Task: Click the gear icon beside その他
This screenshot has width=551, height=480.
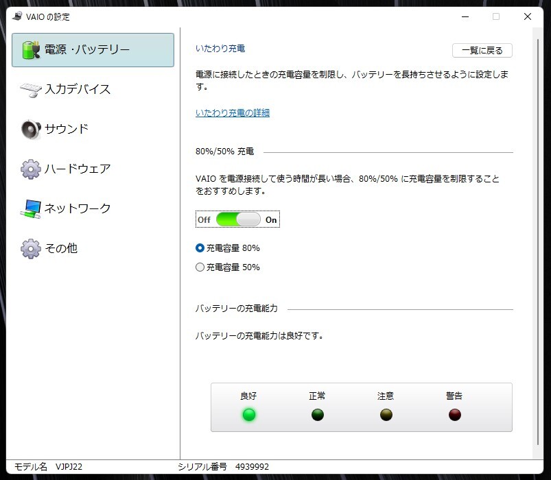Action: [x=31, y=249]
